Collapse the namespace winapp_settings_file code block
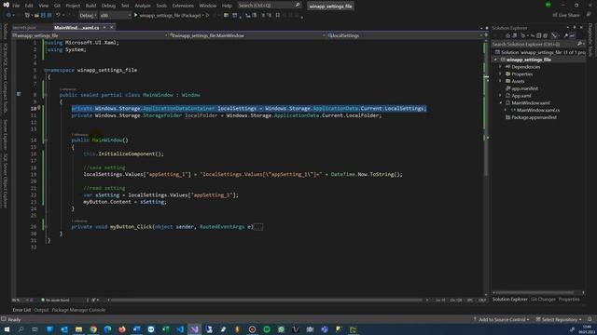The height and width of the screenshot is (335, 597). tap(46, 70)
